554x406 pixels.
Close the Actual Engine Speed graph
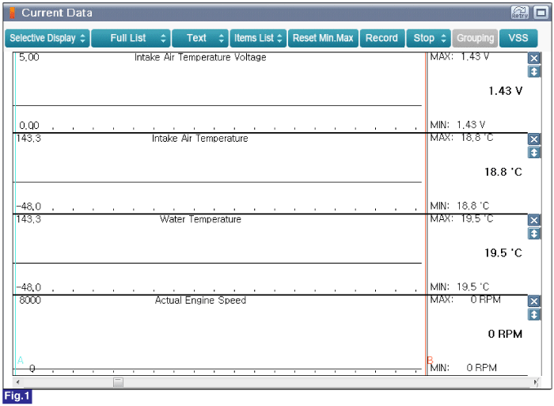pyautogui.click(x=534, y=302)
